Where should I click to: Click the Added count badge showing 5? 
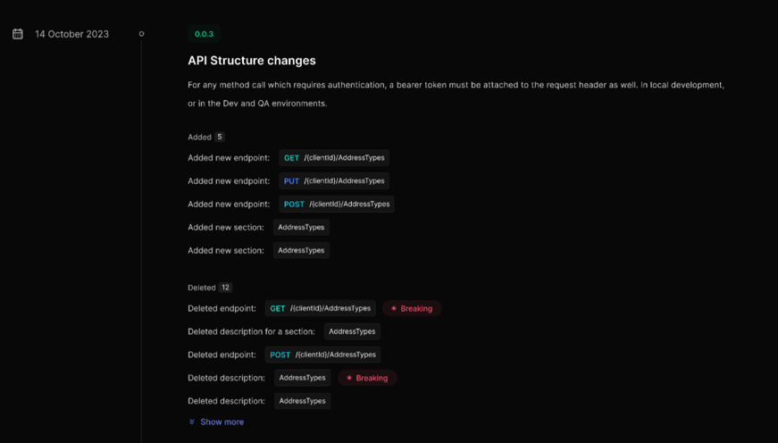pyautogui.click(x=220, y=138)
